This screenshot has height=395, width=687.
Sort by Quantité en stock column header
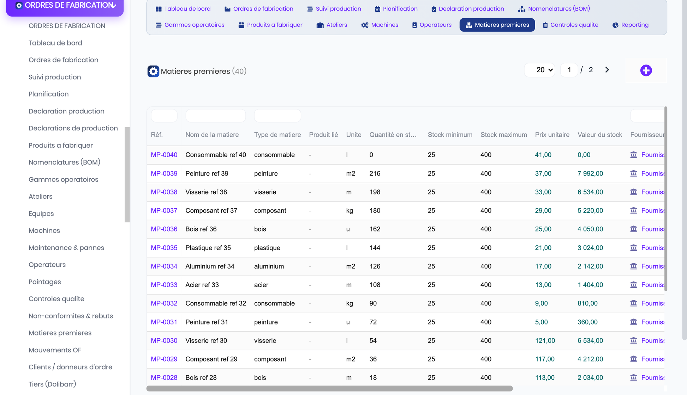click(393, 135)
